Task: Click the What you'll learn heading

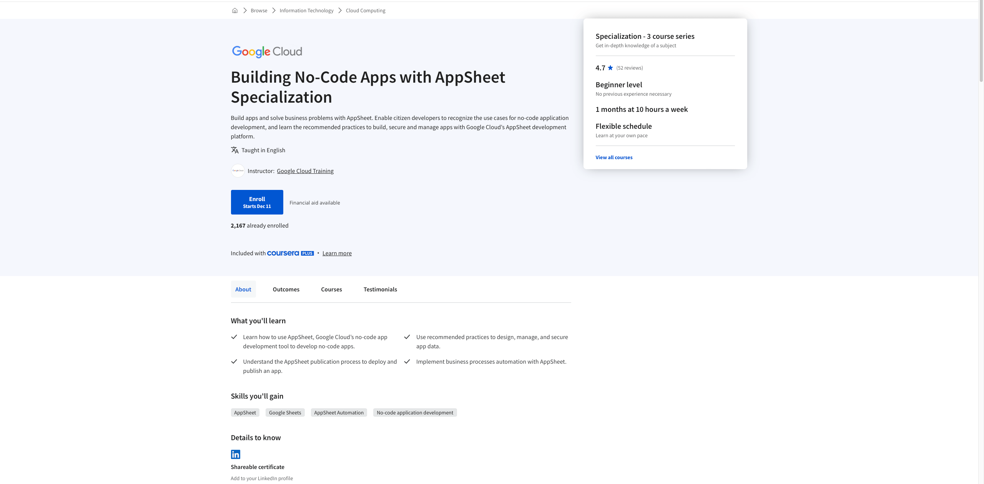Action: click(x=258, y=321)
